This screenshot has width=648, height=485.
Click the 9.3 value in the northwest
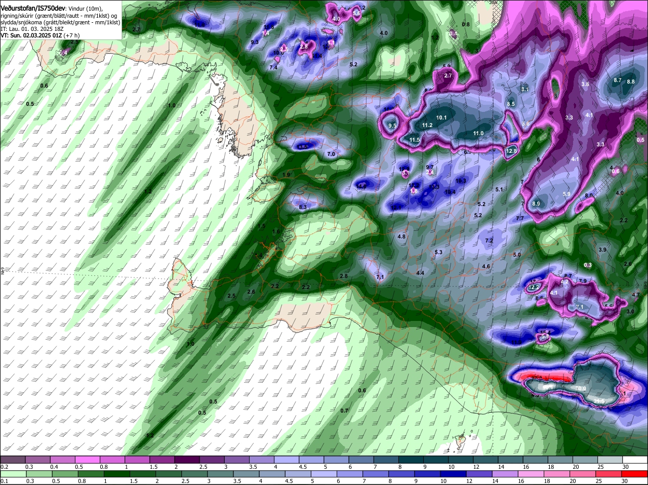(255, 42)
